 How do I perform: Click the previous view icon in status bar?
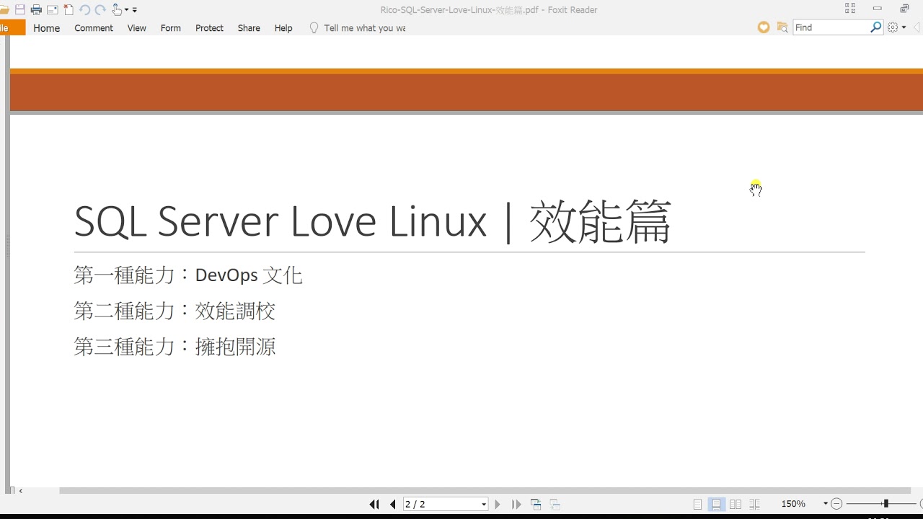tap(536, 505)
